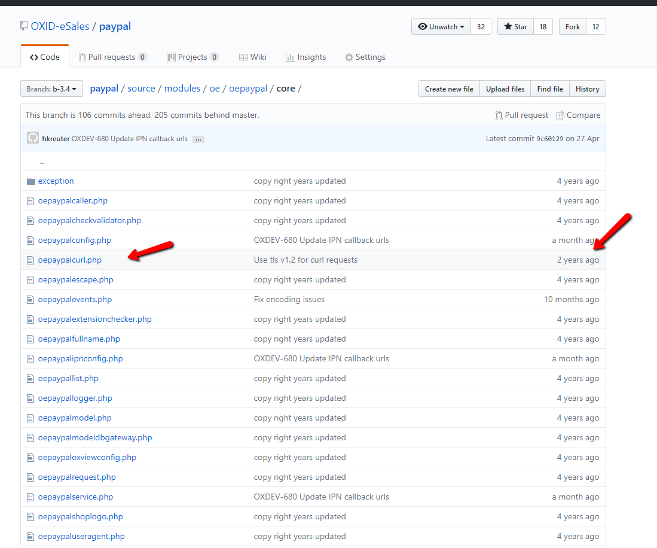Open commit 9c60129
Screen dimensions: 657x548
550,139
